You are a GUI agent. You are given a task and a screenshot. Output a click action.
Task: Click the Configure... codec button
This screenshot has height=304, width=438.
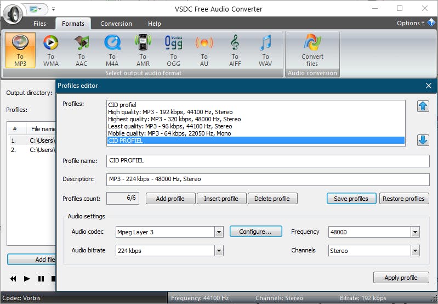[255, 232]
